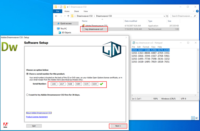Open the File tab in Explorer
This screenshot has width=200, height=131.
tap(58, 11)
